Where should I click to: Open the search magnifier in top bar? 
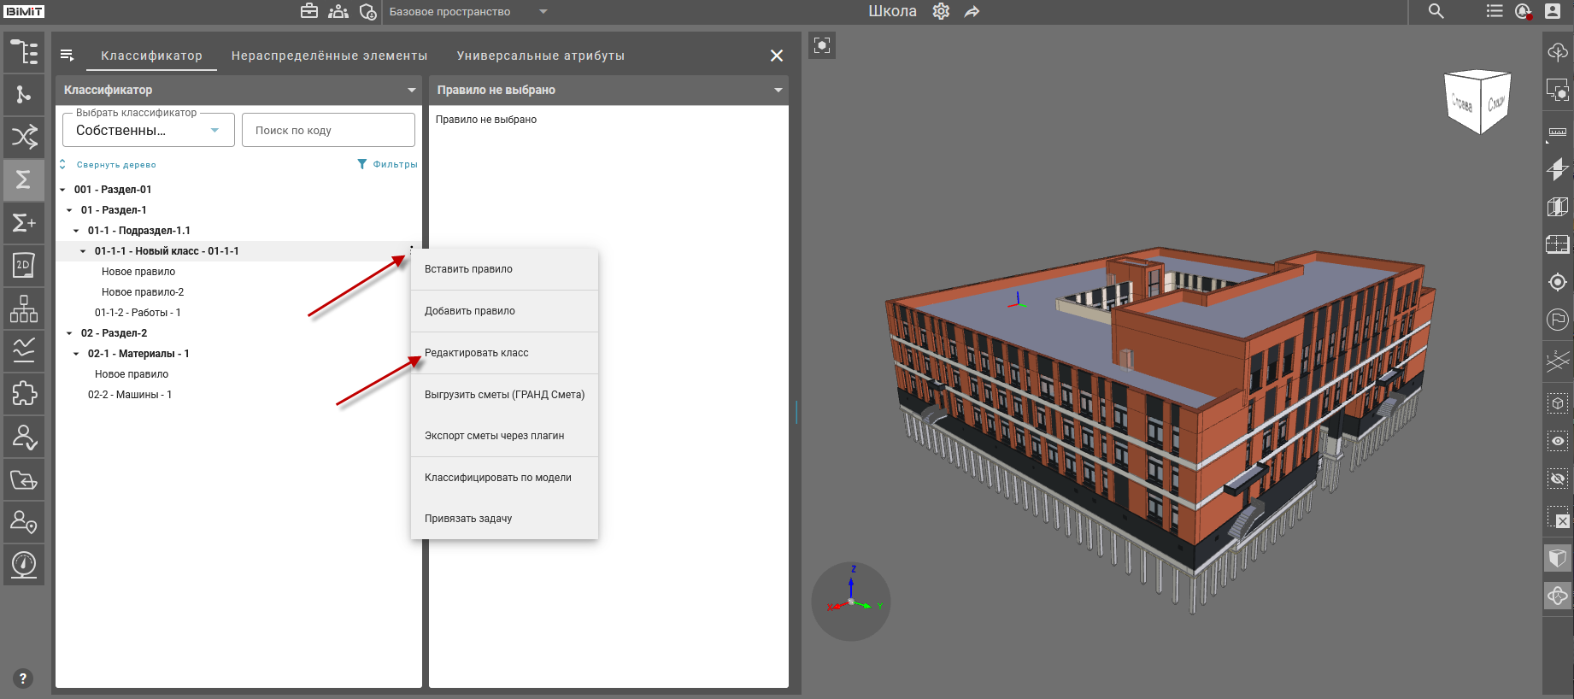tap(1436, 12)
